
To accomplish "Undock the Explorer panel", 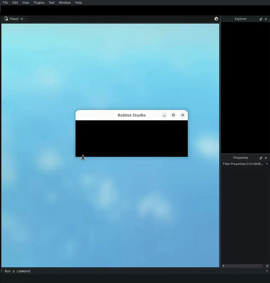I will (x=261, y=19).
